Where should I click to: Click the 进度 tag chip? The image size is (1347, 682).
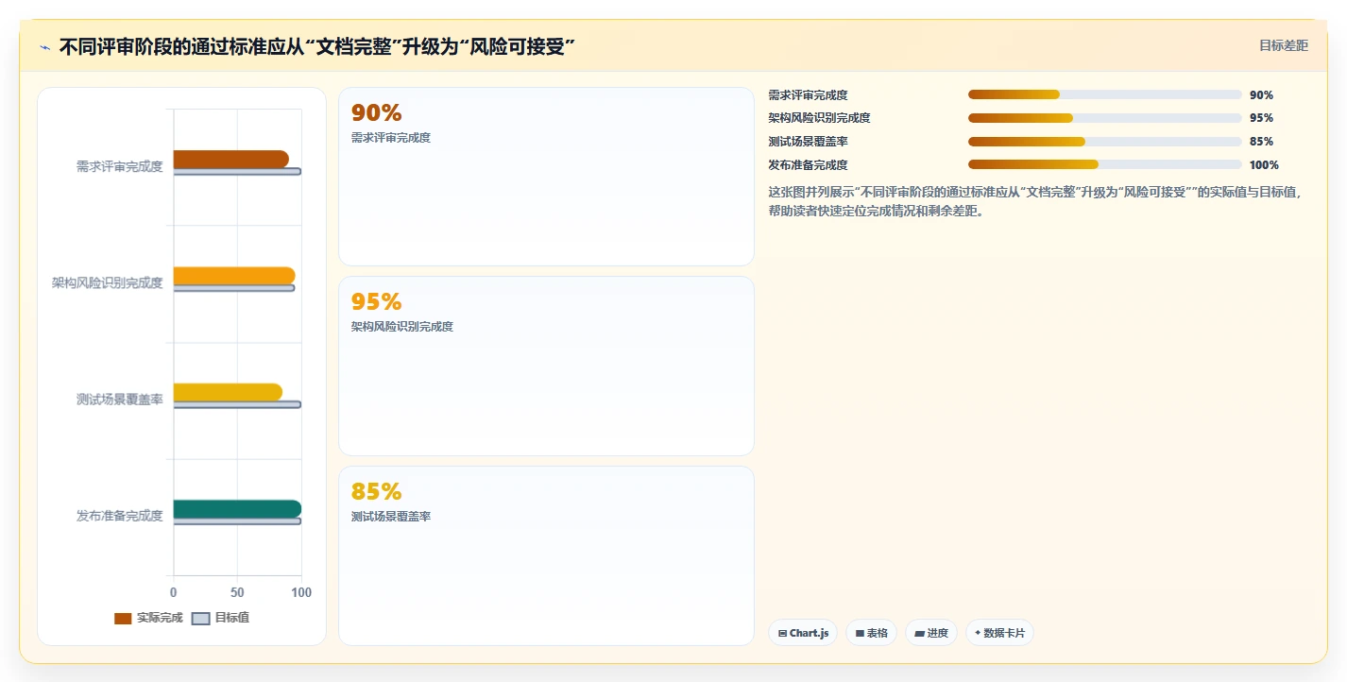pos(930,633)
